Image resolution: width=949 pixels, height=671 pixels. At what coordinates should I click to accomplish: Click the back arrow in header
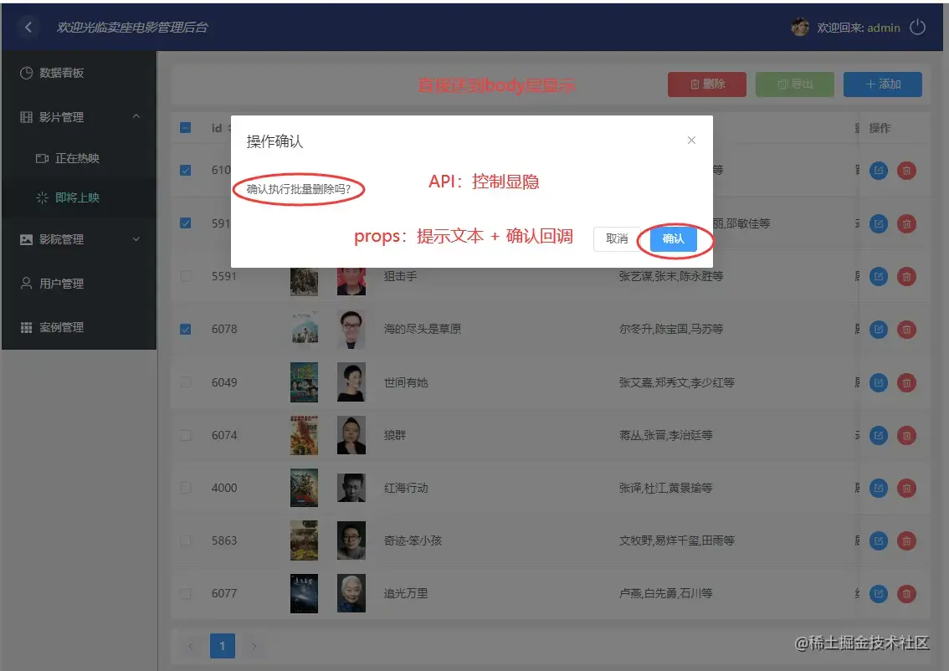[28, 28]
